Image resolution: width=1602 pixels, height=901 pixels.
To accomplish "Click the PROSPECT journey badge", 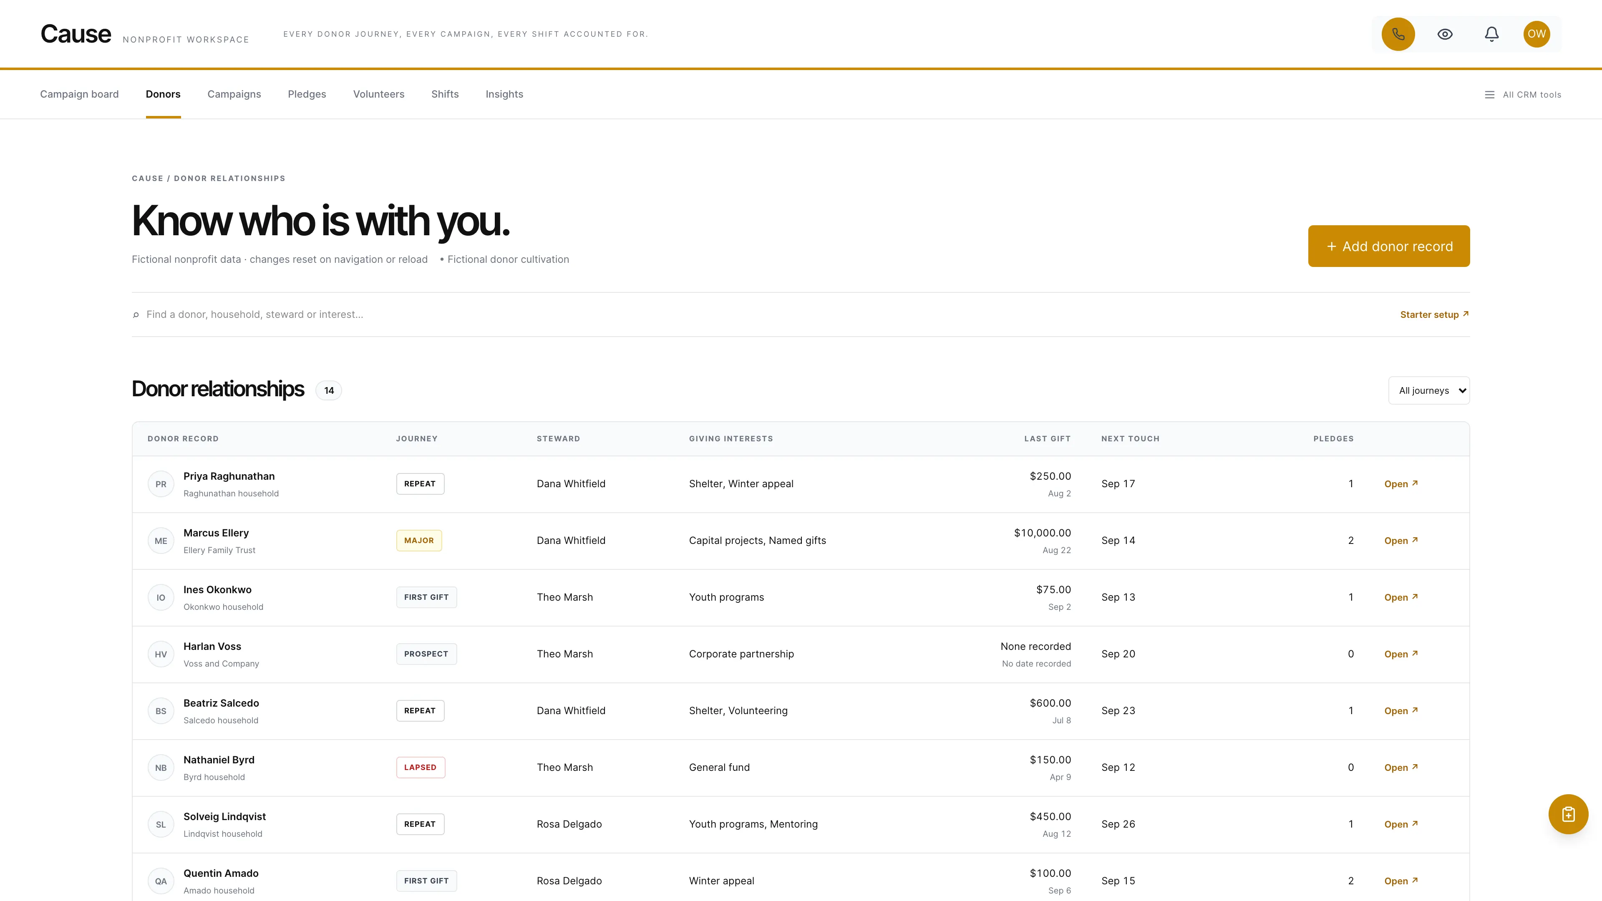I will pyautogui.click(x=426, y=654).
